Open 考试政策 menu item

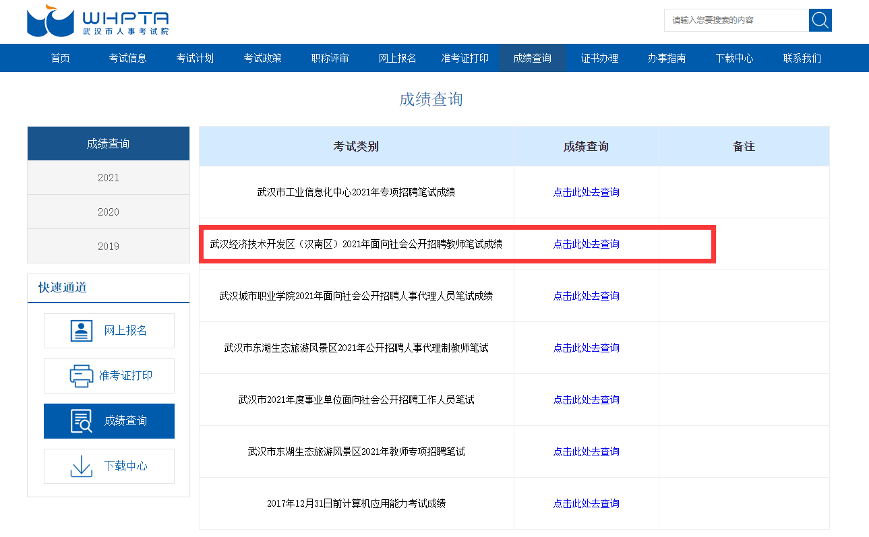(x=263, y=58)
